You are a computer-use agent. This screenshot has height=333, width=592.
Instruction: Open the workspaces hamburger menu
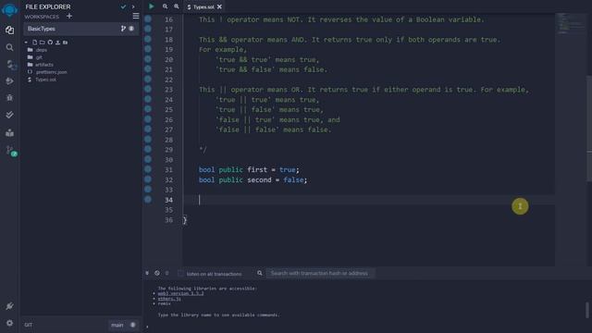[x=136, y=16]
